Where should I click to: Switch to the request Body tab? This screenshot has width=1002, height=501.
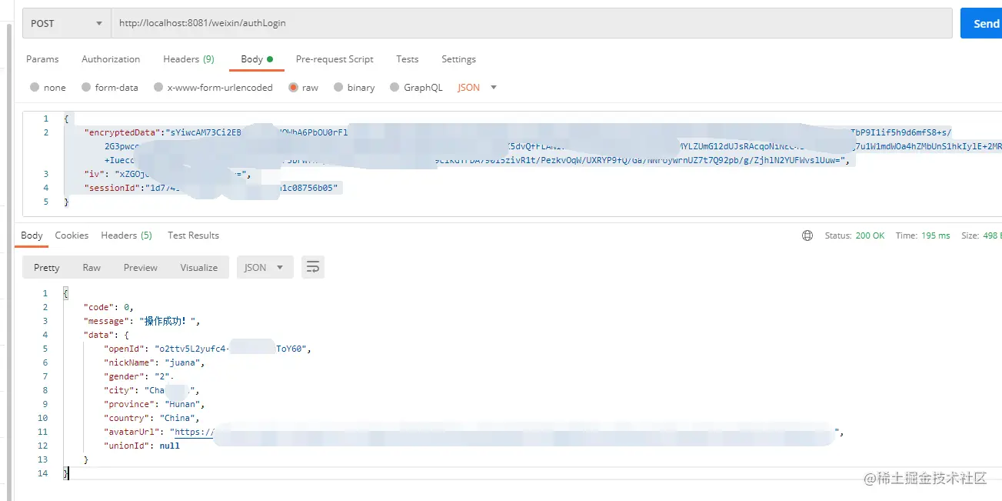click(257, 59)
